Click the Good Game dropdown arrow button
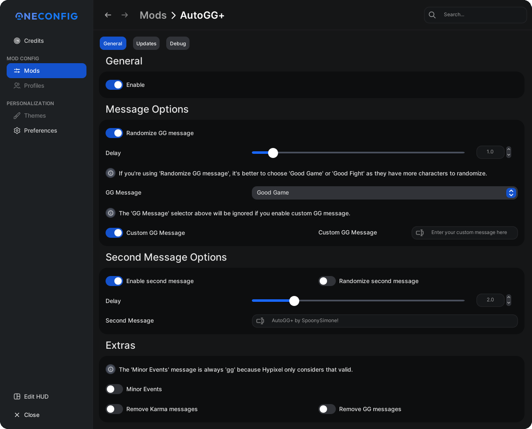 pyautogui.click(x=511, y=193)
